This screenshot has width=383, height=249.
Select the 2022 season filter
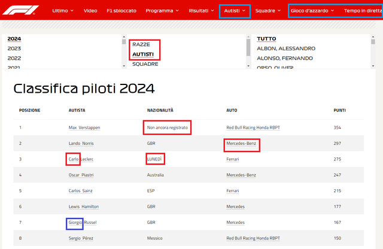click(x=14, y=58)
